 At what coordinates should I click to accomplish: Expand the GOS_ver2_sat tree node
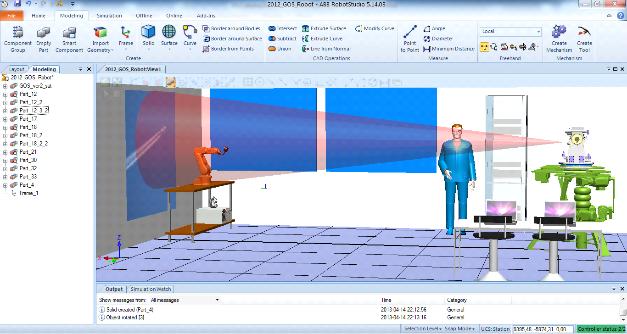tap(6, 86)
